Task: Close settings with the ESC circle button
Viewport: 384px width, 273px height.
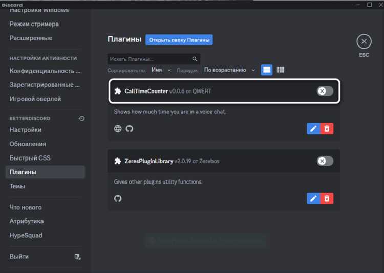Action: point(364,41)
